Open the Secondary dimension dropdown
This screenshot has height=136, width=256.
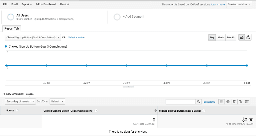click(x=20, y=101)
